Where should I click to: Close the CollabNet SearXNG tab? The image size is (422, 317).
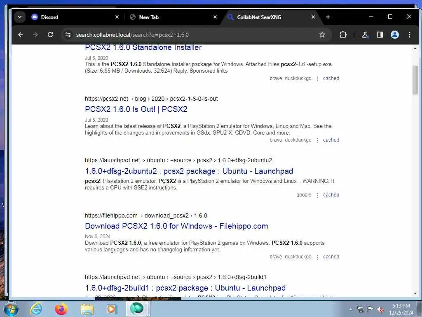pyautogui.click(x=313, y=17)
